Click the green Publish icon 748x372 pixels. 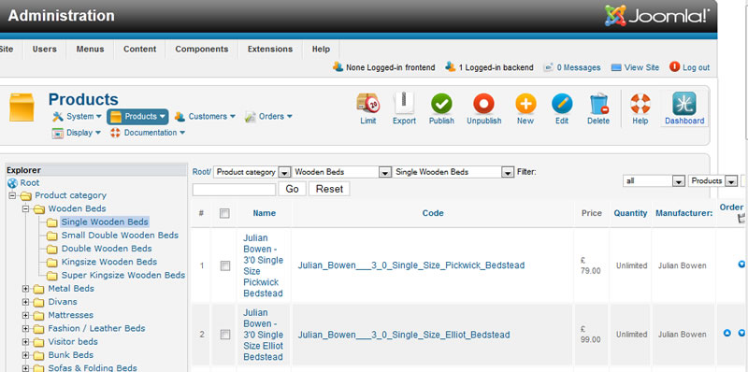tap(441, 104)
